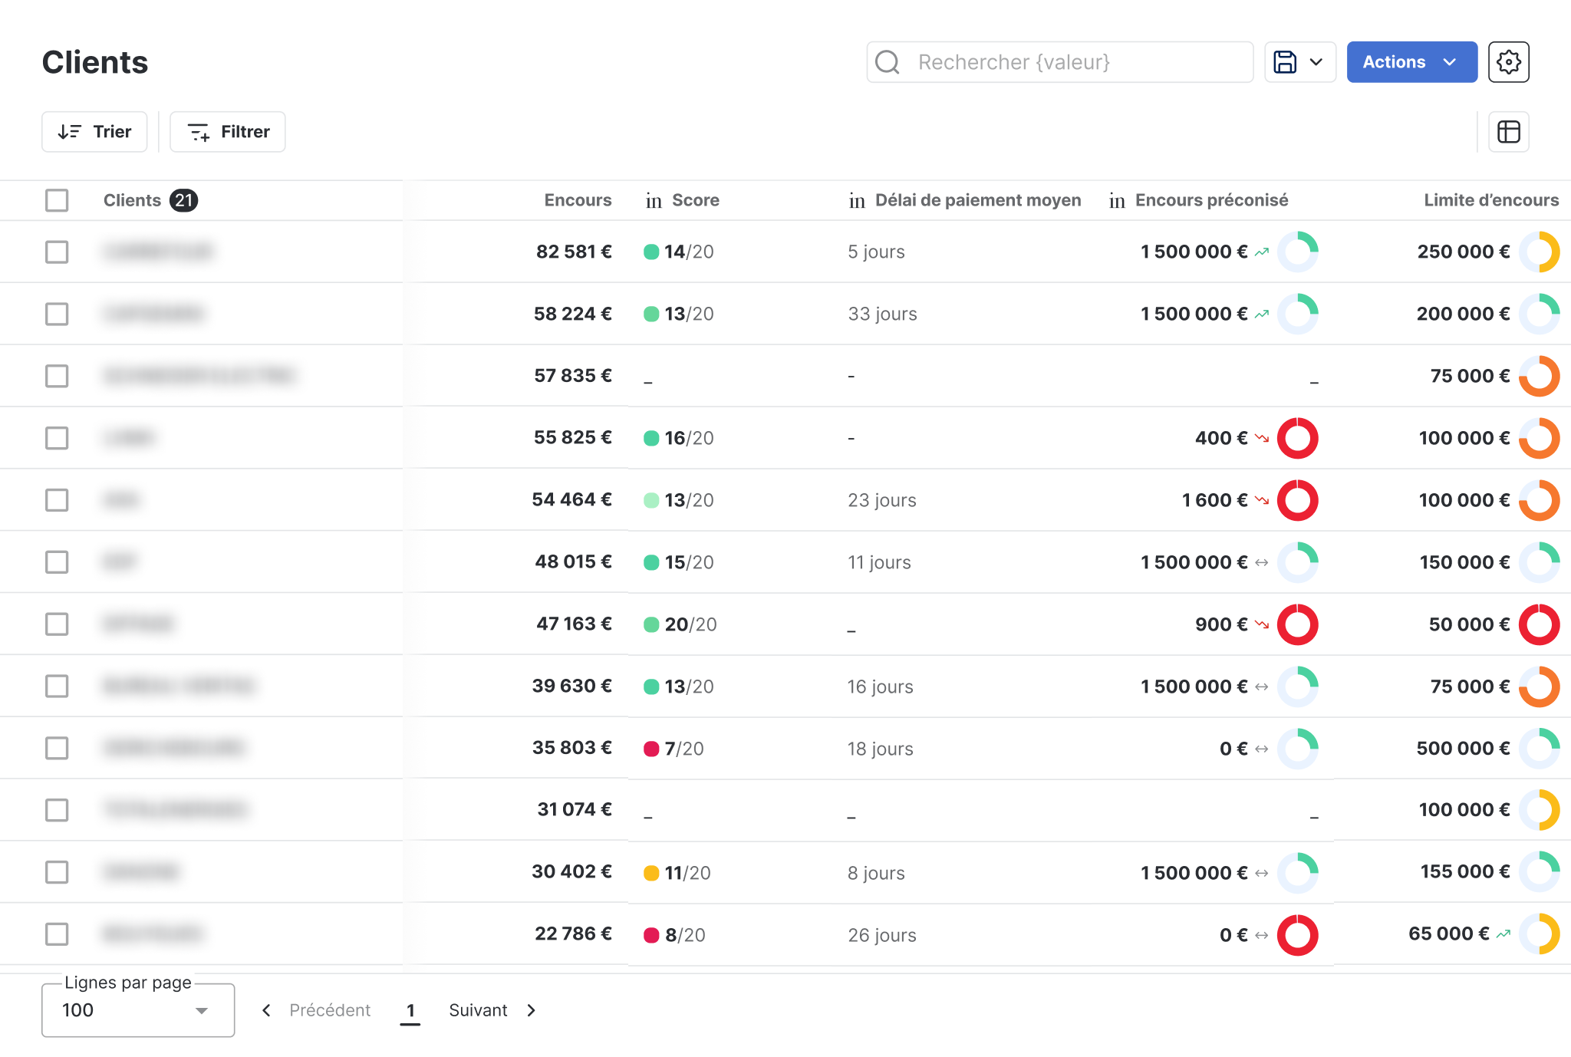
Task: Open the Actions dropdown
Action: pyautogui.click(x=1411, y=62)
